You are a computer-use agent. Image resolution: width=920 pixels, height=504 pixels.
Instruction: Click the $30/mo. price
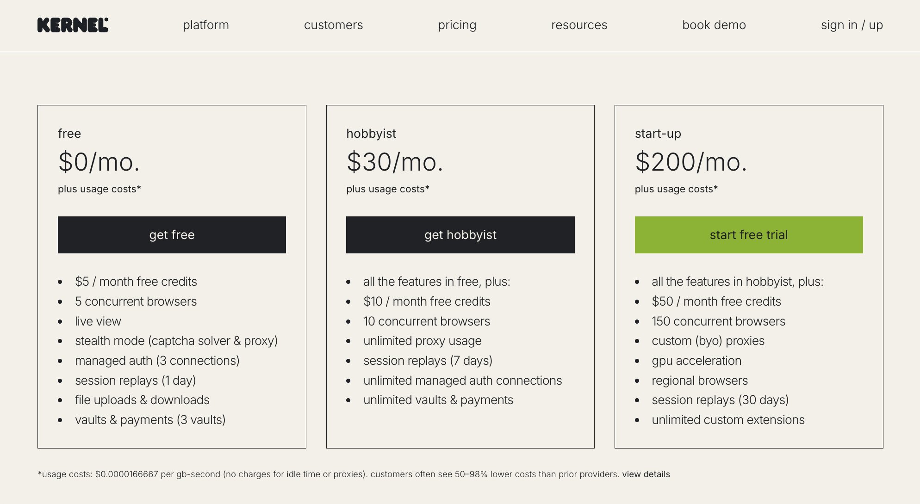click(395, 162)
